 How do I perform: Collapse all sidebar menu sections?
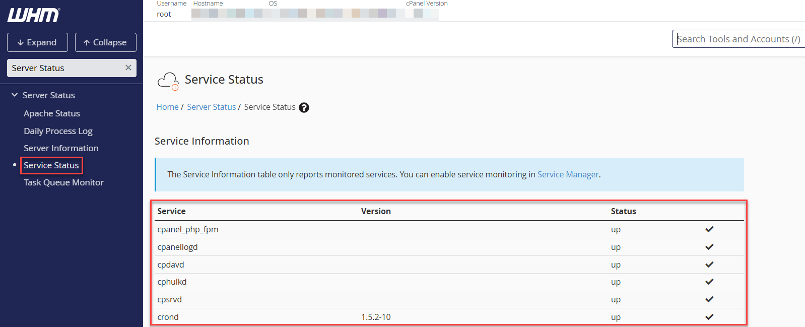(105, 42)
